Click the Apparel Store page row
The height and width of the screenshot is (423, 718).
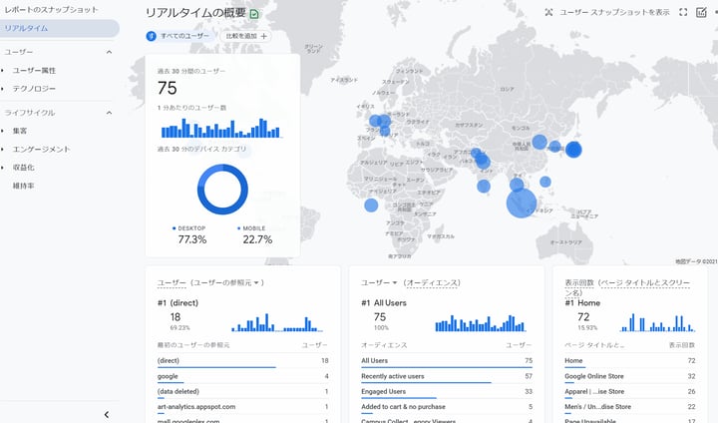coord(629,392)
